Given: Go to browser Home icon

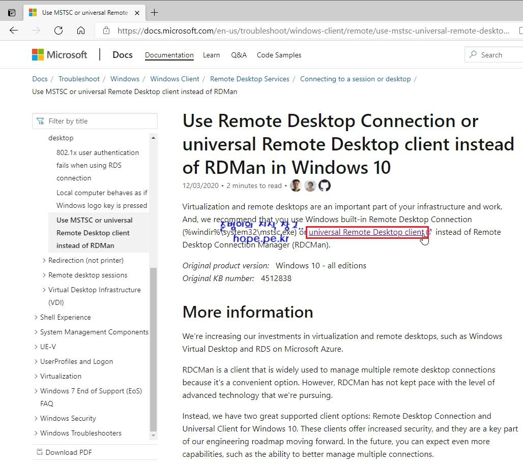Looking at the screenshot, I should (x=81, y=30).
